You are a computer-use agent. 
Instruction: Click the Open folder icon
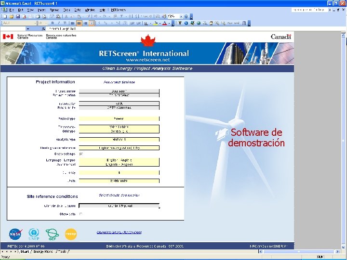[12, 16]
